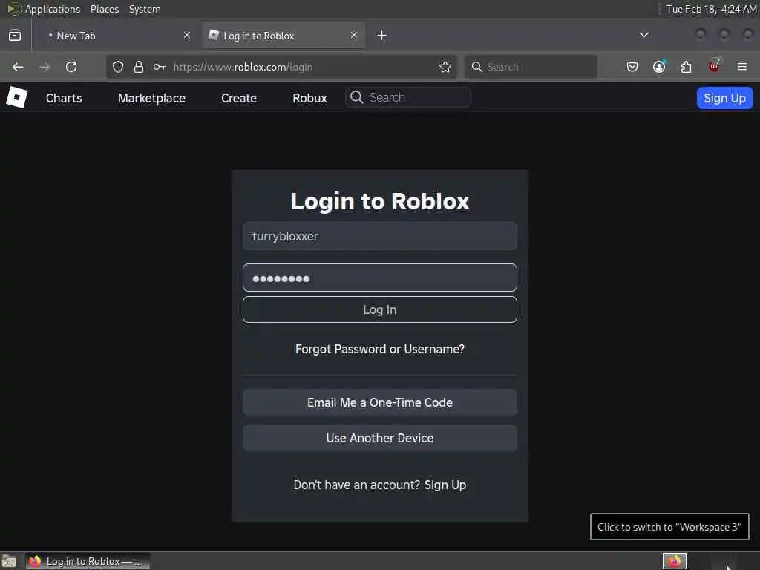Click the password input field
760x570 pixels.
[380, 278]
